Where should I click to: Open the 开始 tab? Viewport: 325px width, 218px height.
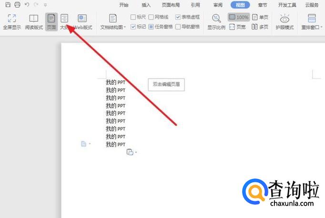124,5
